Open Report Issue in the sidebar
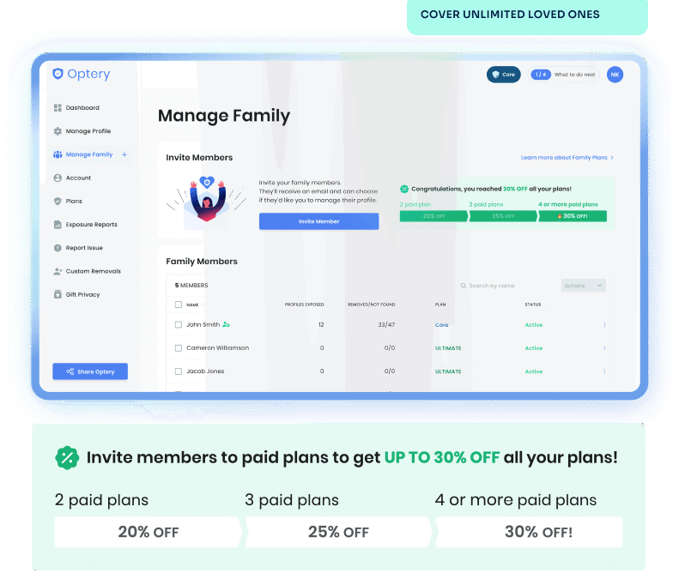679x579 pixels. click(x=84, y=248)
